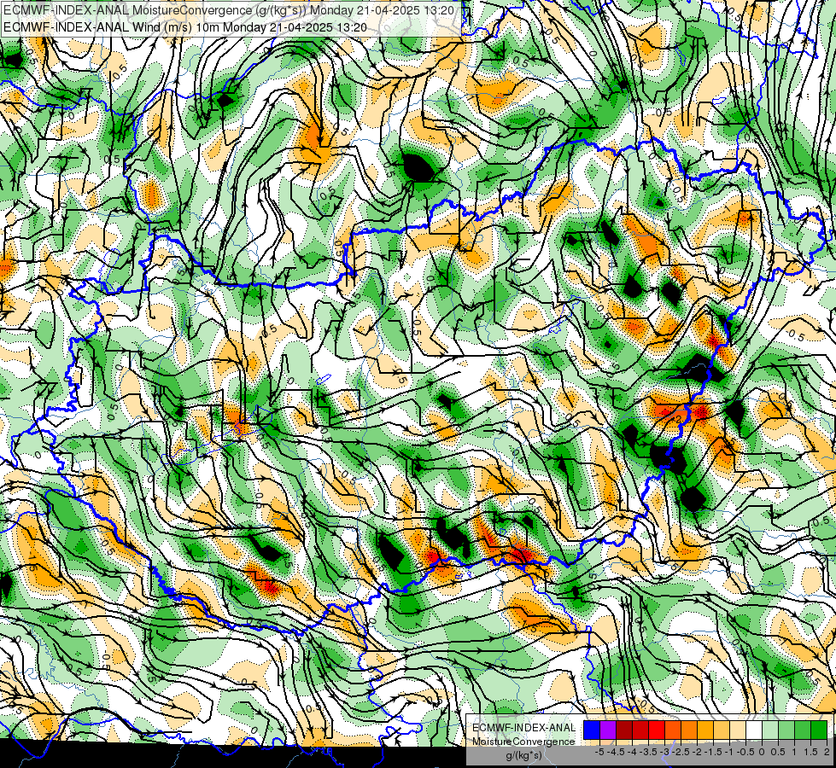Click the legend title ECMWF-INDEX-ANAL
Screen dimensions: 836x768
click(524, 728)
